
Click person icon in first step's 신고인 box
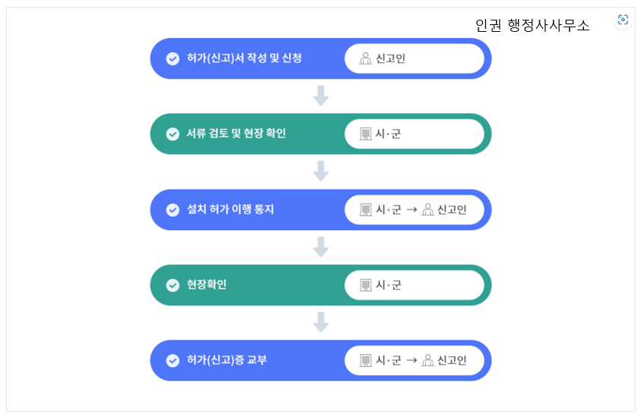coord(365,58)
